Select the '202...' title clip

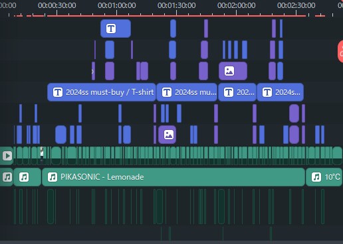[237, 92]
